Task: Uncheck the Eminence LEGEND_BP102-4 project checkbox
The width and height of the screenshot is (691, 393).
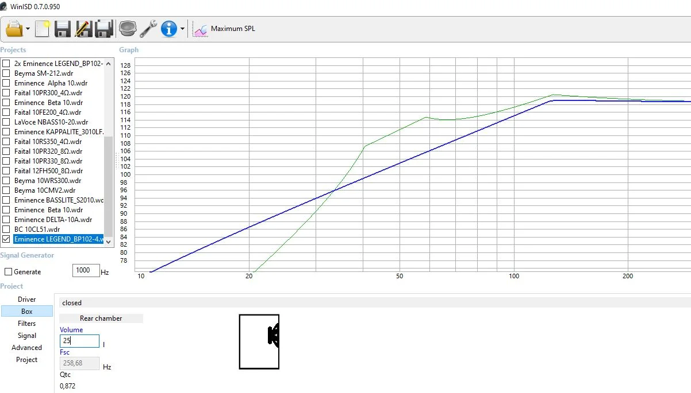Action: 6,239
